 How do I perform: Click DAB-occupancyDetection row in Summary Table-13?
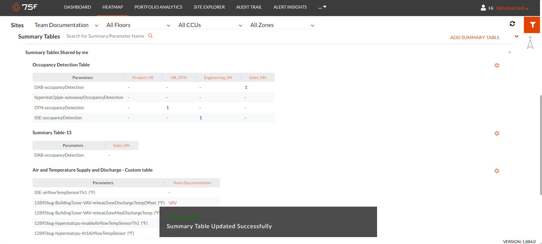click(x=85, y=155)
